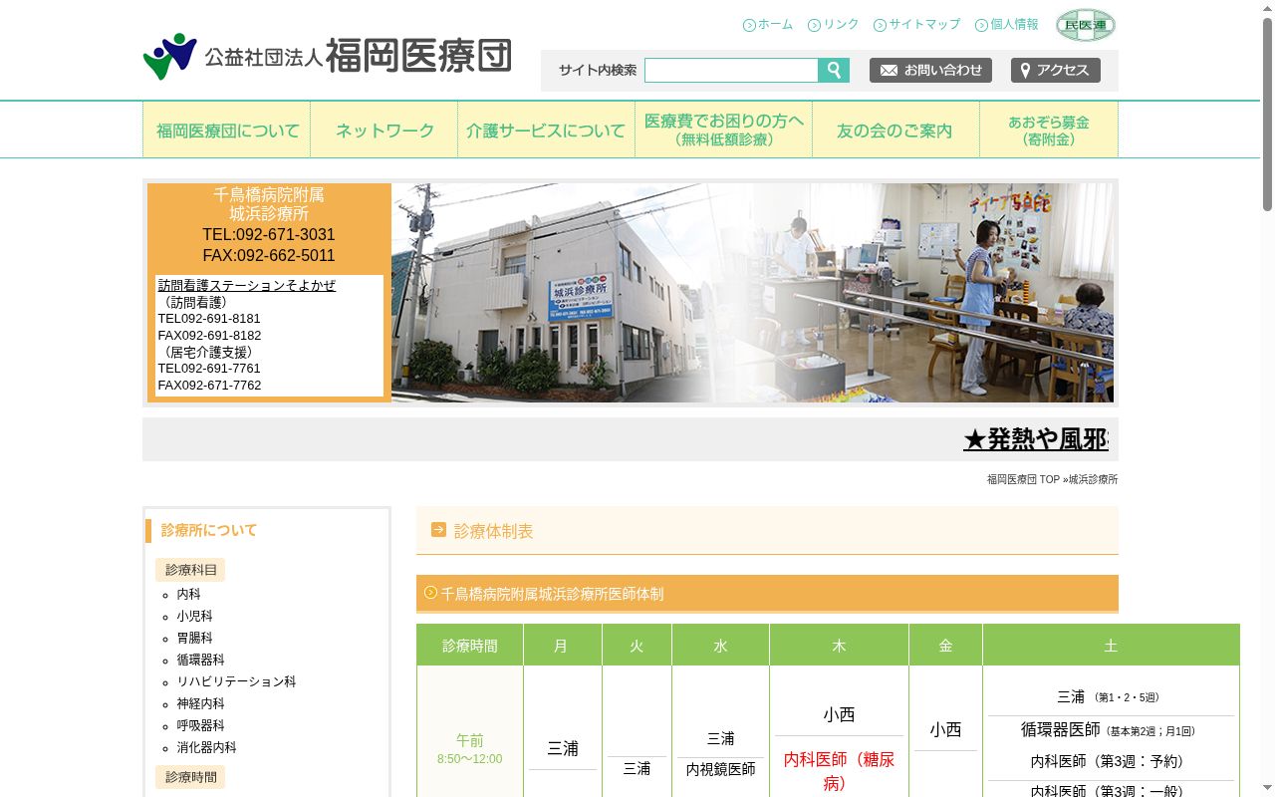Click red 内科医師(糖尿病) text in 木 column
Screen dimensions: 1275x797
839,770
